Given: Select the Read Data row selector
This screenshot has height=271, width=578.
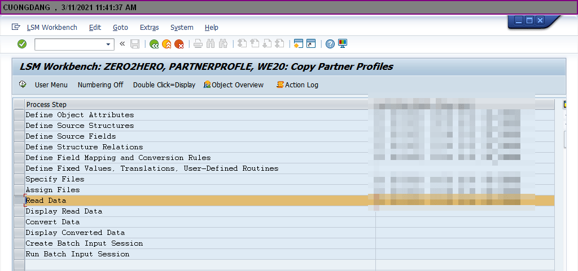Looking at the screenshot, I should click(x=19, y=201).
